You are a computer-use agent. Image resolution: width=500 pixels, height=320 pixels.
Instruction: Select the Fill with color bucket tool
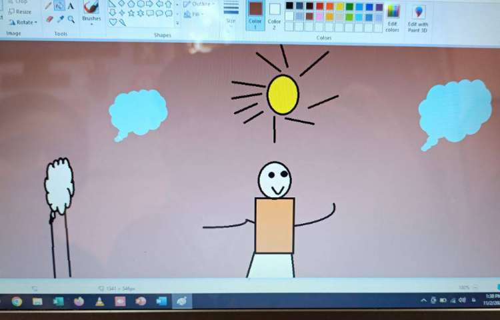[59, 6]
